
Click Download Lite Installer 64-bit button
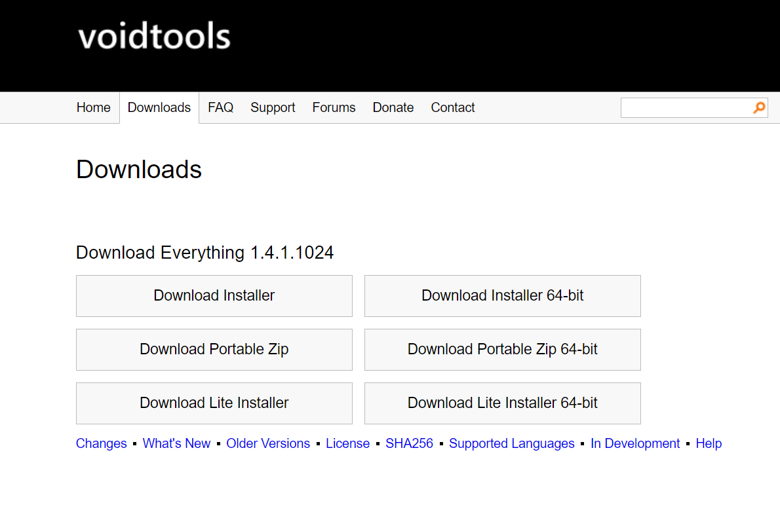[x=503, y=403]
